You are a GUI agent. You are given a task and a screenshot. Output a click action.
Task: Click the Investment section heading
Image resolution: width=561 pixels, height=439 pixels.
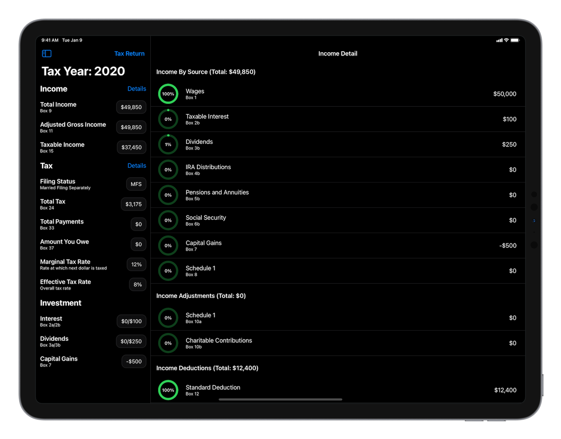pyautogui.click(x=61, y=303)
